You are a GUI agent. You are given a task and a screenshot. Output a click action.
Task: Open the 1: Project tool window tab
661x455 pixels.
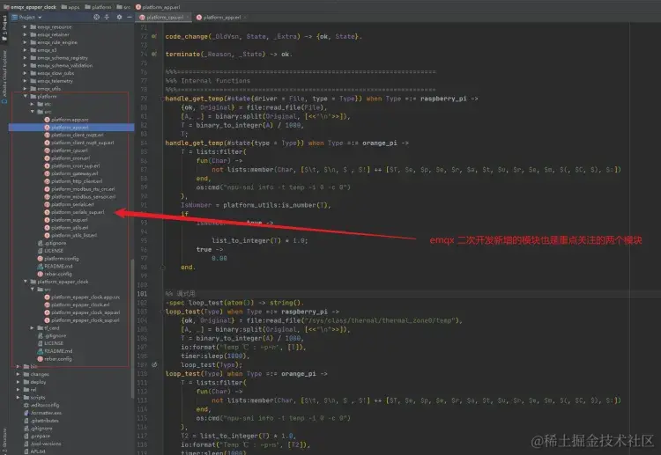(4, 28)
